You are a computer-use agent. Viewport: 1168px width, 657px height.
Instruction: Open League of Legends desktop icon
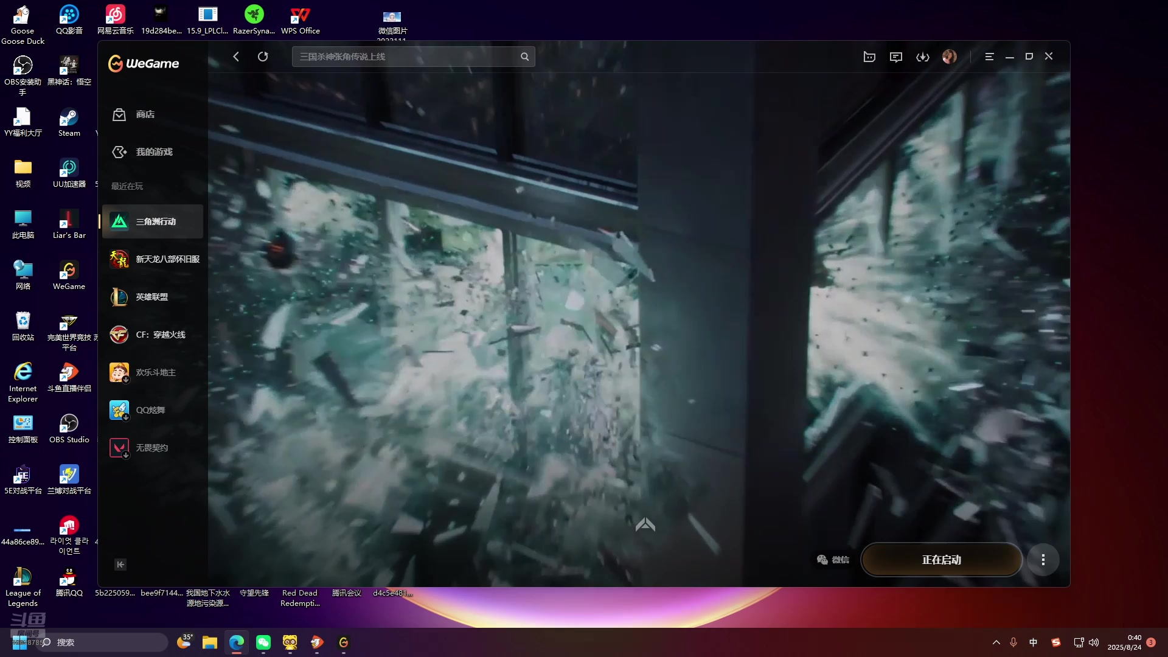(23, 587)
